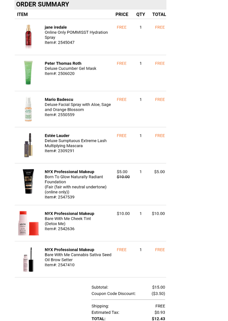Select the Mario Badescu facial spray thumbnail
The height and width of the screenshot is (321, 228).
click(x=28, y=109)
